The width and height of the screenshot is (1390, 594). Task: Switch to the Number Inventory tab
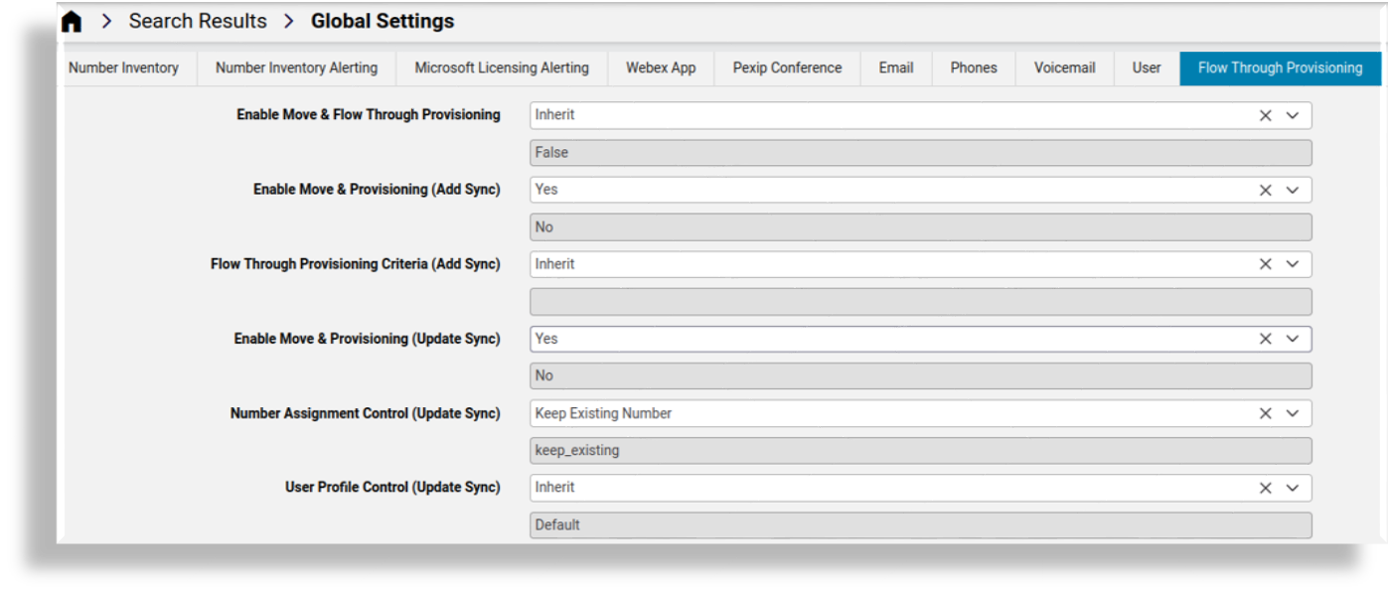(x=126, y=68)
